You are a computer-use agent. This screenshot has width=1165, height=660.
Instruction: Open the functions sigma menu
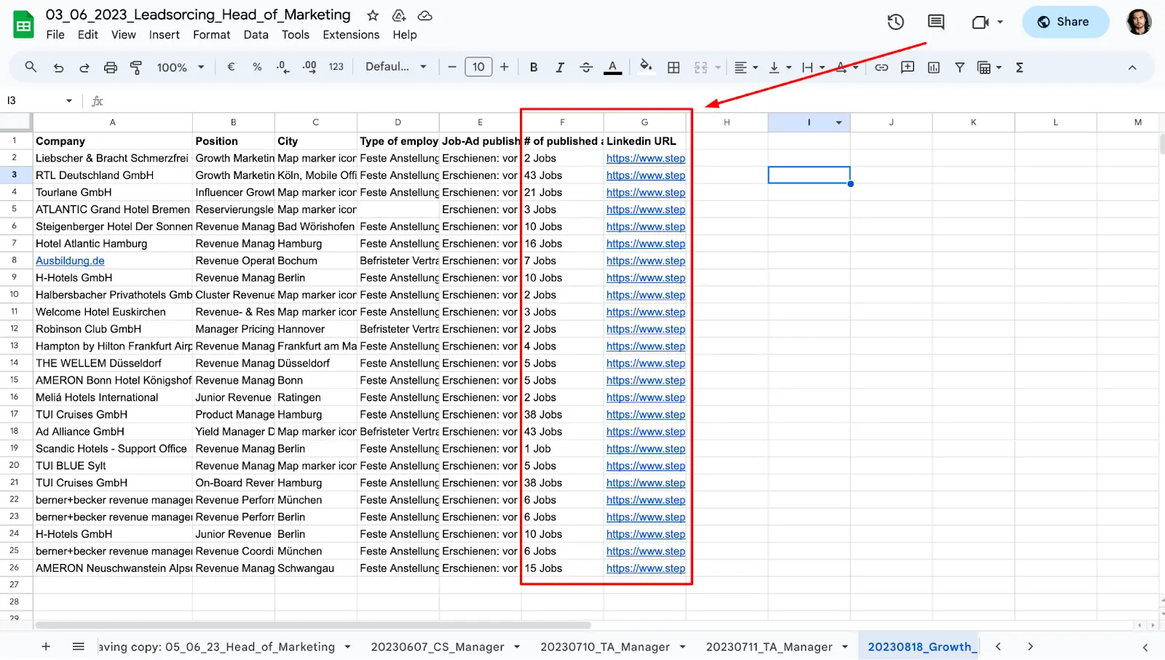point(1019,67)
